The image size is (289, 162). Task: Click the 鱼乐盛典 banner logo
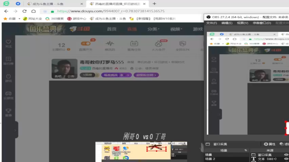(43, 29)
